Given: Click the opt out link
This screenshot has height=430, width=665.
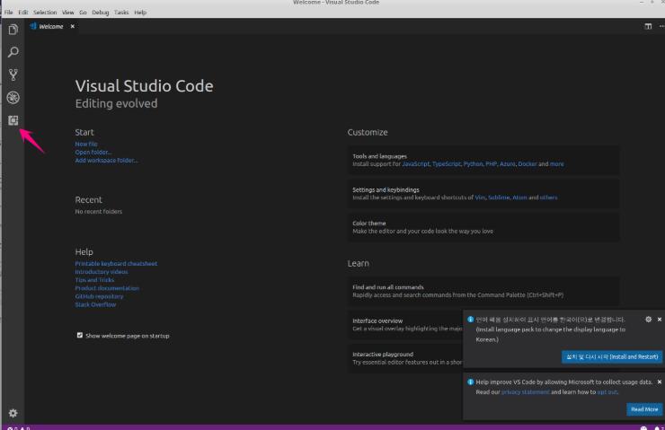Looking at the screenshot, I should point(607,392).
